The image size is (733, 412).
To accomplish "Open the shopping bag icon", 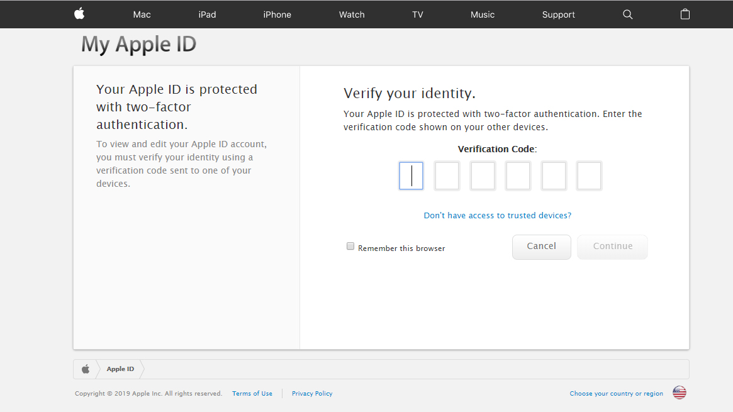I will 685,14.
